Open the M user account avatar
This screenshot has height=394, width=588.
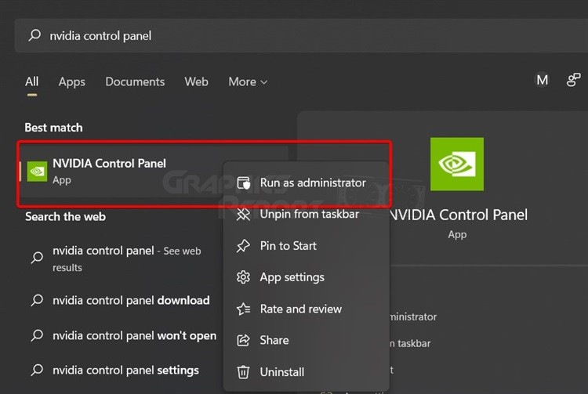point(543,80)
